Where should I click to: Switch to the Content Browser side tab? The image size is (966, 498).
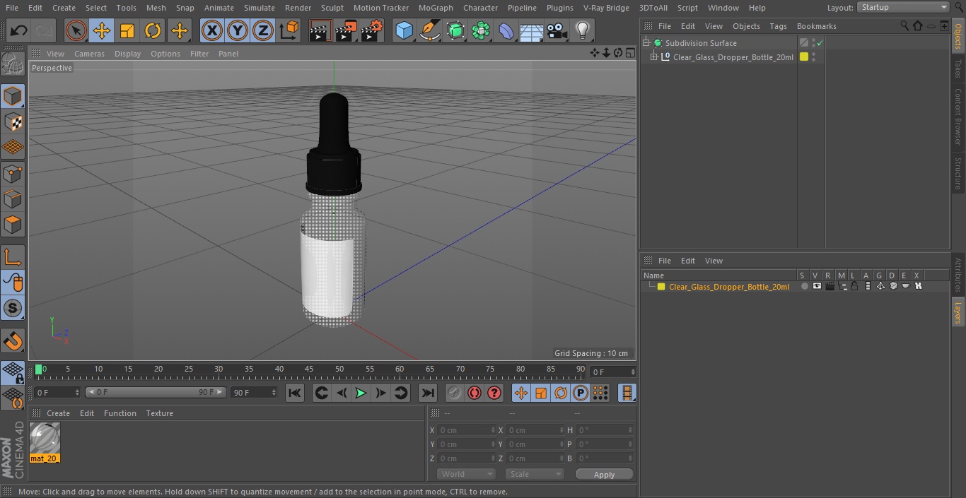pyautogui.click(x=958, y=117)
